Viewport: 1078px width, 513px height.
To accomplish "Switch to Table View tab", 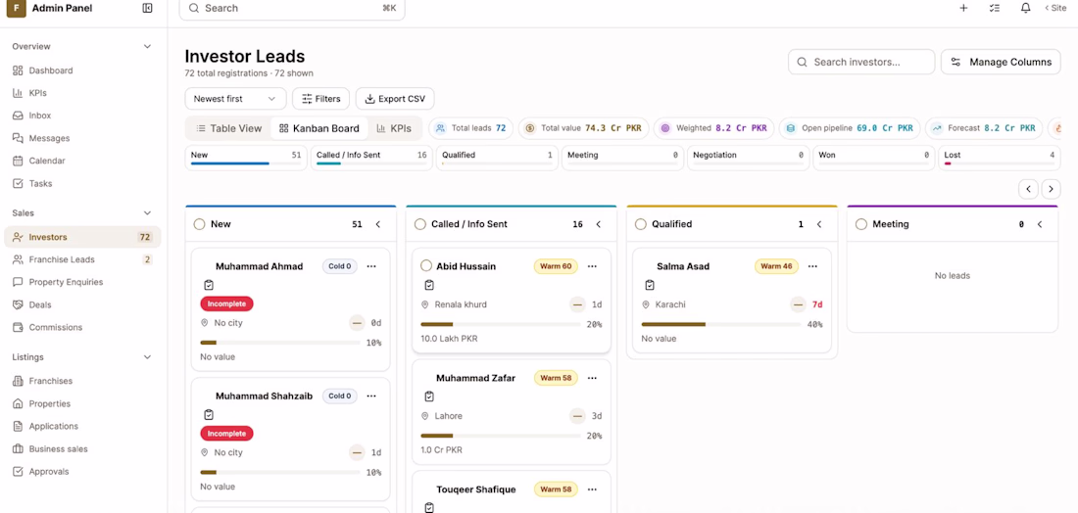I will pos(229,128).
